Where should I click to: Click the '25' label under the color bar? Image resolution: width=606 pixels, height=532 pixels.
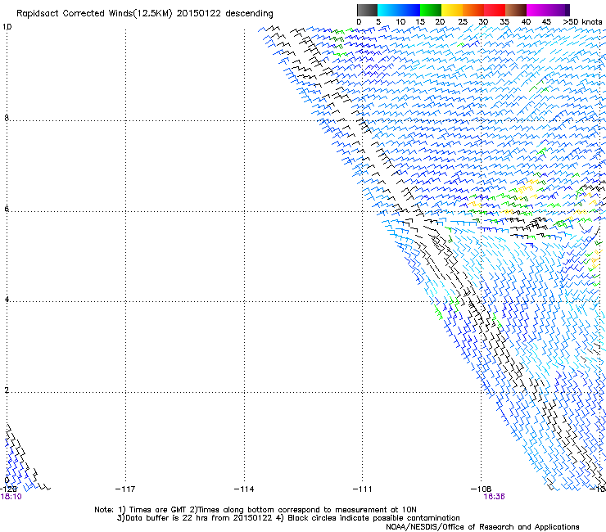463,22
